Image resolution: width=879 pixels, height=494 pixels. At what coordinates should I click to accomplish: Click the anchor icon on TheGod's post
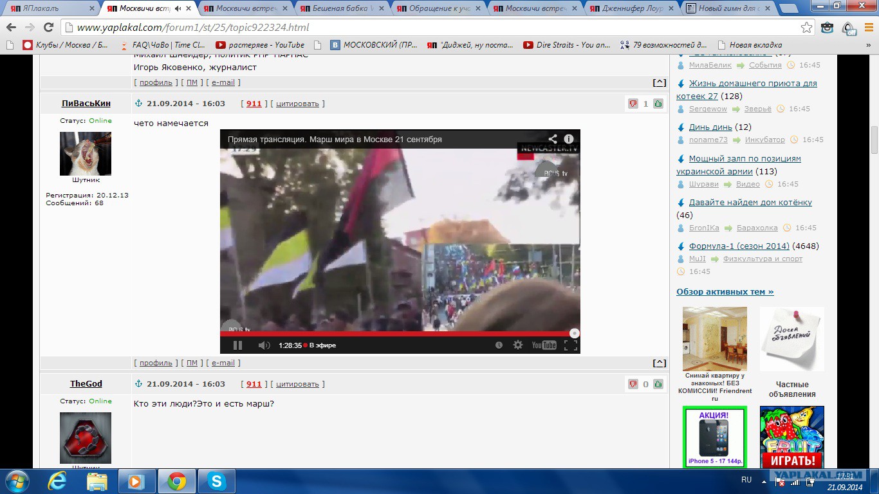tap(138, 384)
